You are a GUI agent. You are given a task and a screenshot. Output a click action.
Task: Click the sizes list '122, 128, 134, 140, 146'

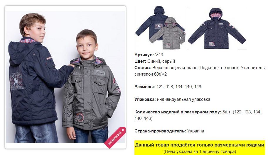coord(179,87)
